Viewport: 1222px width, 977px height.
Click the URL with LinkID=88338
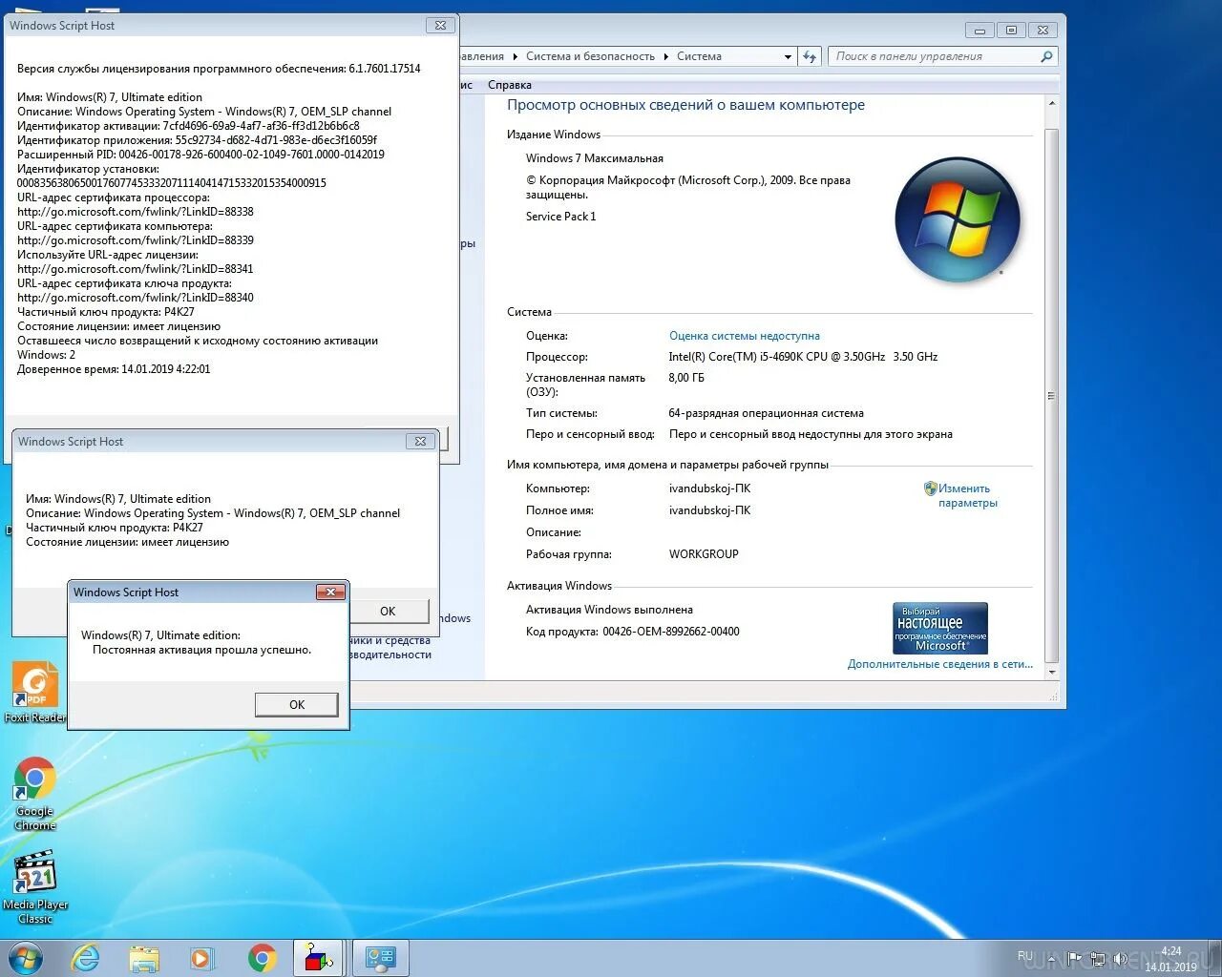pos(136,212)
